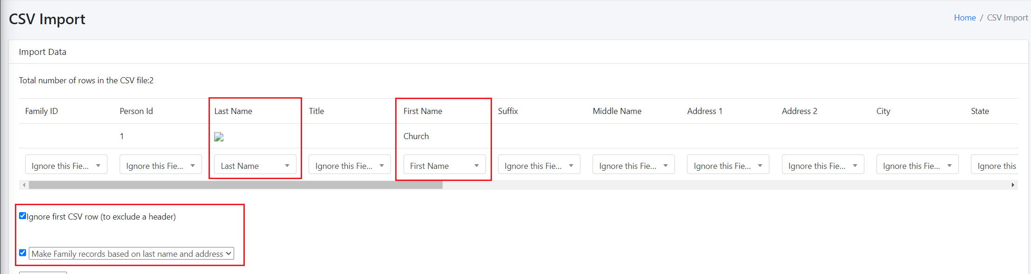Open the First Name field mapping dropdown
The image size is (1031, 274).
pos(445,165)
